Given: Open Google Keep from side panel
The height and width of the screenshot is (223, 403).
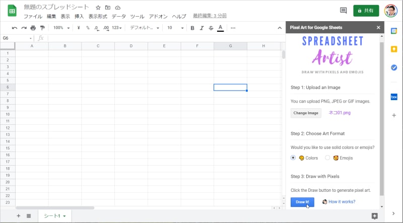Looking at the screenshot, I should (x=394, y=49).
